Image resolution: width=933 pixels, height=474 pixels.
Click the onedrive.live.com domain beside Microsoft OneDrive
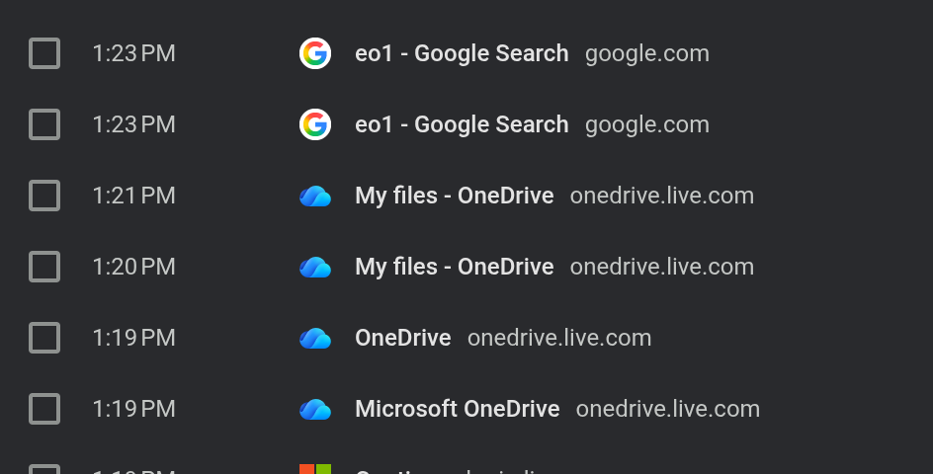[x=667, y=409]
